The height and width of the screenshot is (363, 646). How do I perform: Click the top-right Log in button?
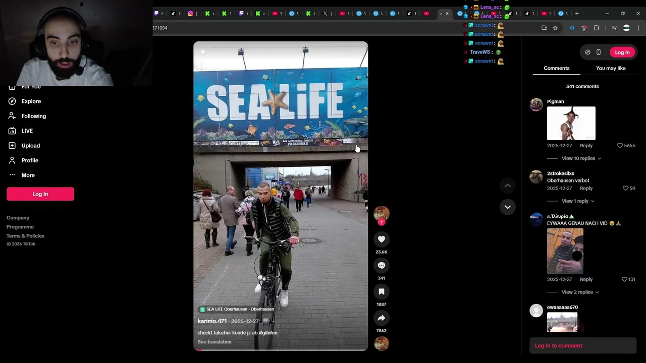tap(622, 52)
